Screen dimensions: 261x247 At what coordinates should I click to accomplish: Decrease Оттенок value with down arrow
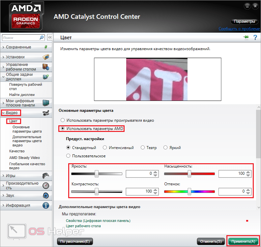pyautogui.click(x=248, y=193)
